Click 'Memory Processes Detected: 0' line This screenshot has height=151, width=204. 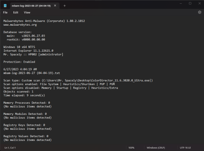coord(27,103)
